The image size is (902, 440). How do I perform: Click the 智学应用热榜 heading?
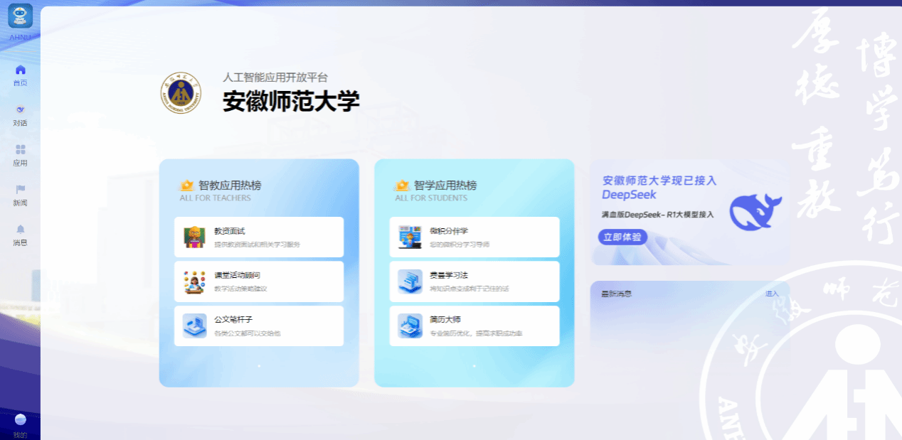click(x=445, y=186)
